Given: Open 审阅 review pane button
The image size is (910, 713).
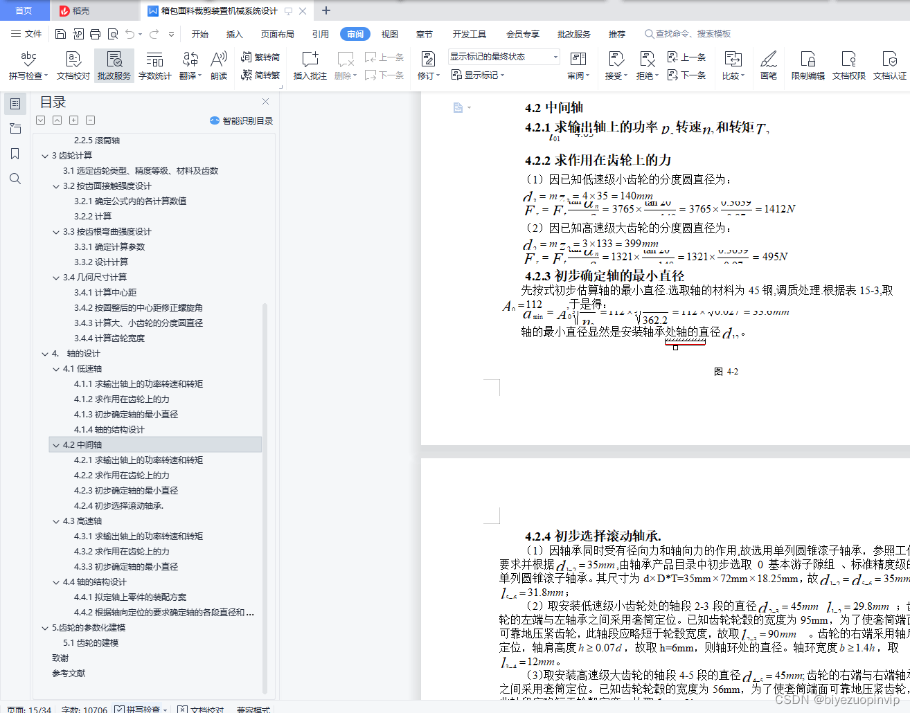Looking at the screenshot, I should (x=578, y=66).
